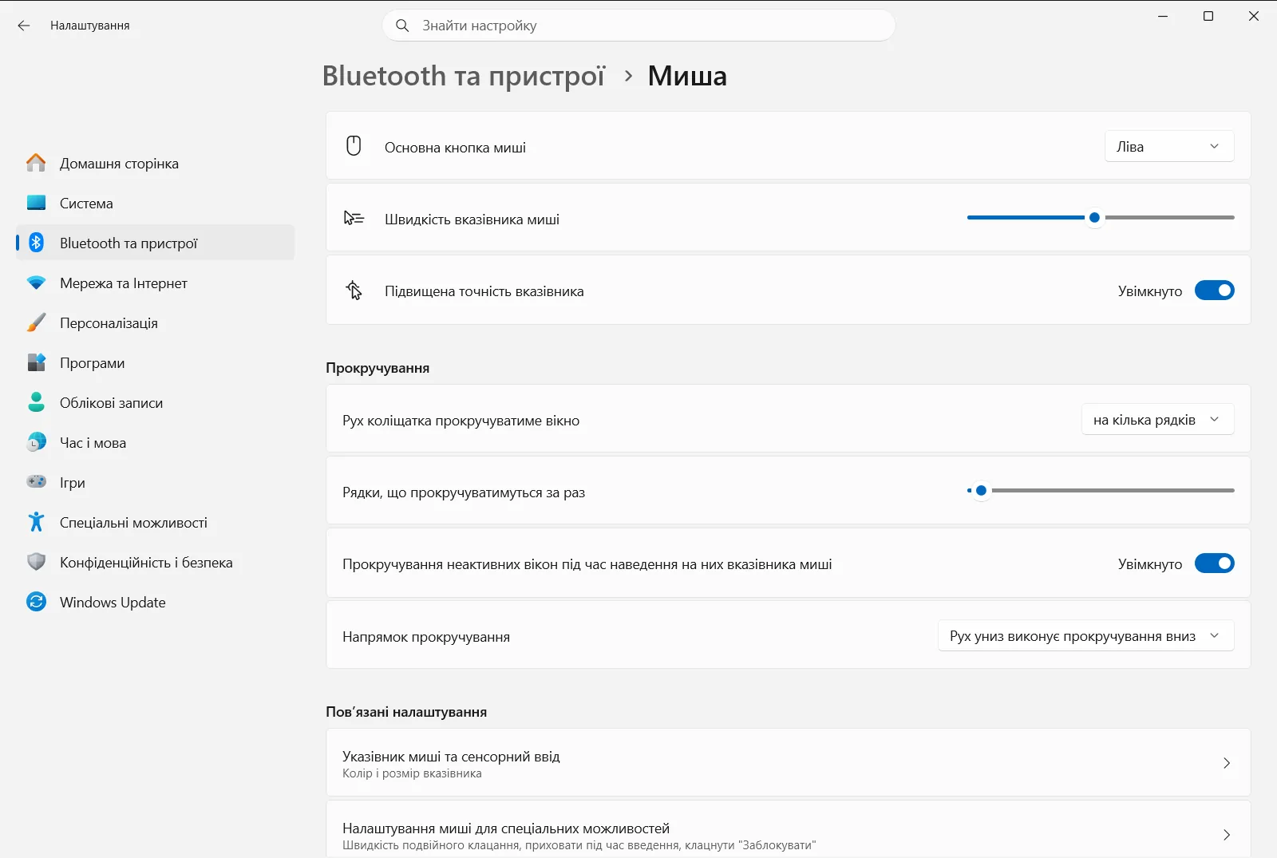The width and height of the screenshot is (1277, 858).
Task: Click Bluetooth та пристрої breadcrumb link
Action: [464, 76]
